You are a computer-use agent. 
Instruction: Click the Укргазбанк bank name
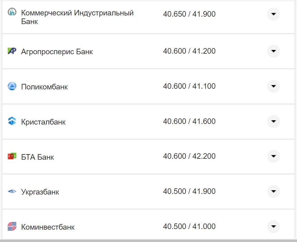40,191
